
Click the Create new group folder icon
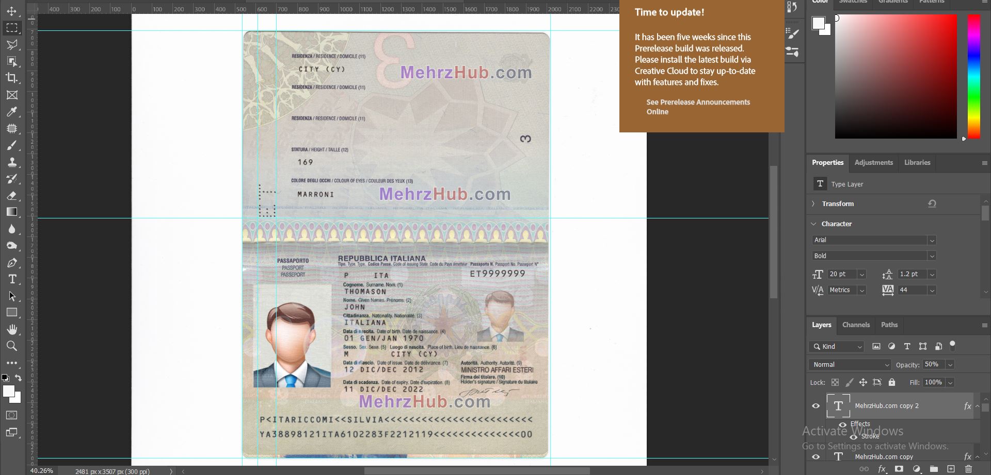[934, 469]
